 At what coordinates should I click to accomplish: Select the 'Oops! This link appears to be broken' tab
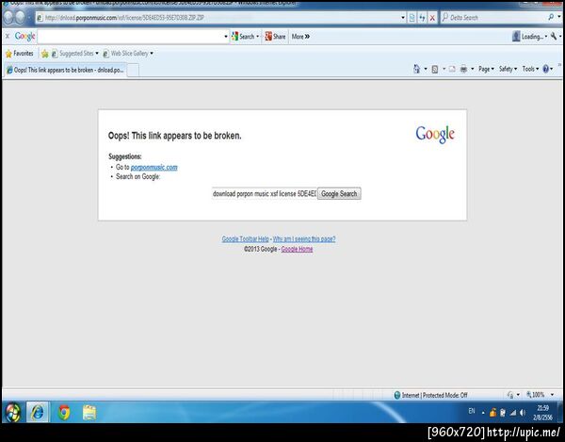[65, 70]
